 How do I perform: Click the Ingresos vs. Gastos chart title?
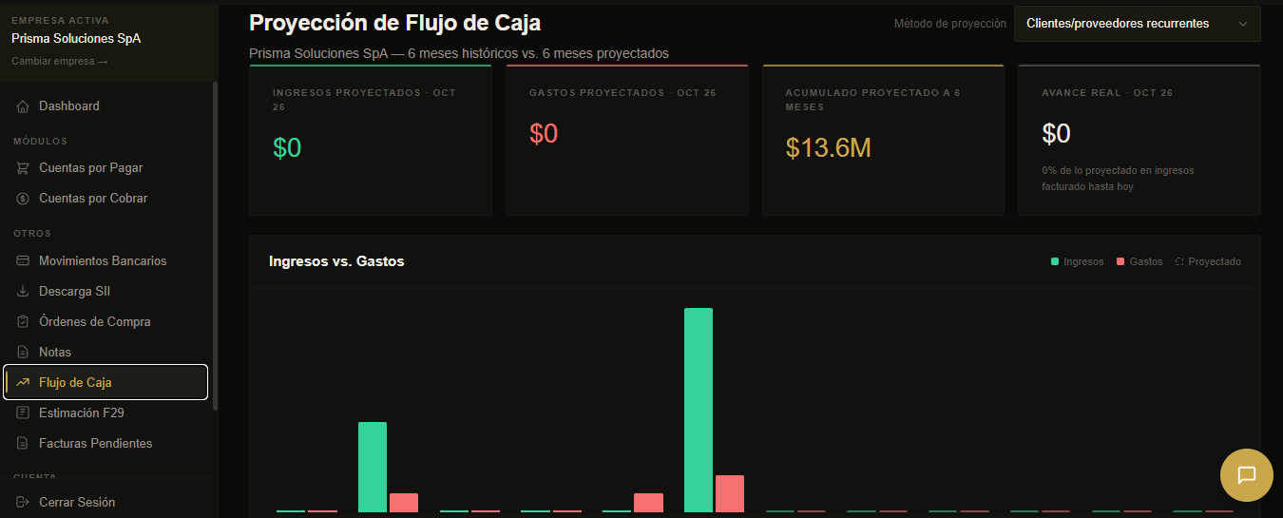[x=336, y=260]
